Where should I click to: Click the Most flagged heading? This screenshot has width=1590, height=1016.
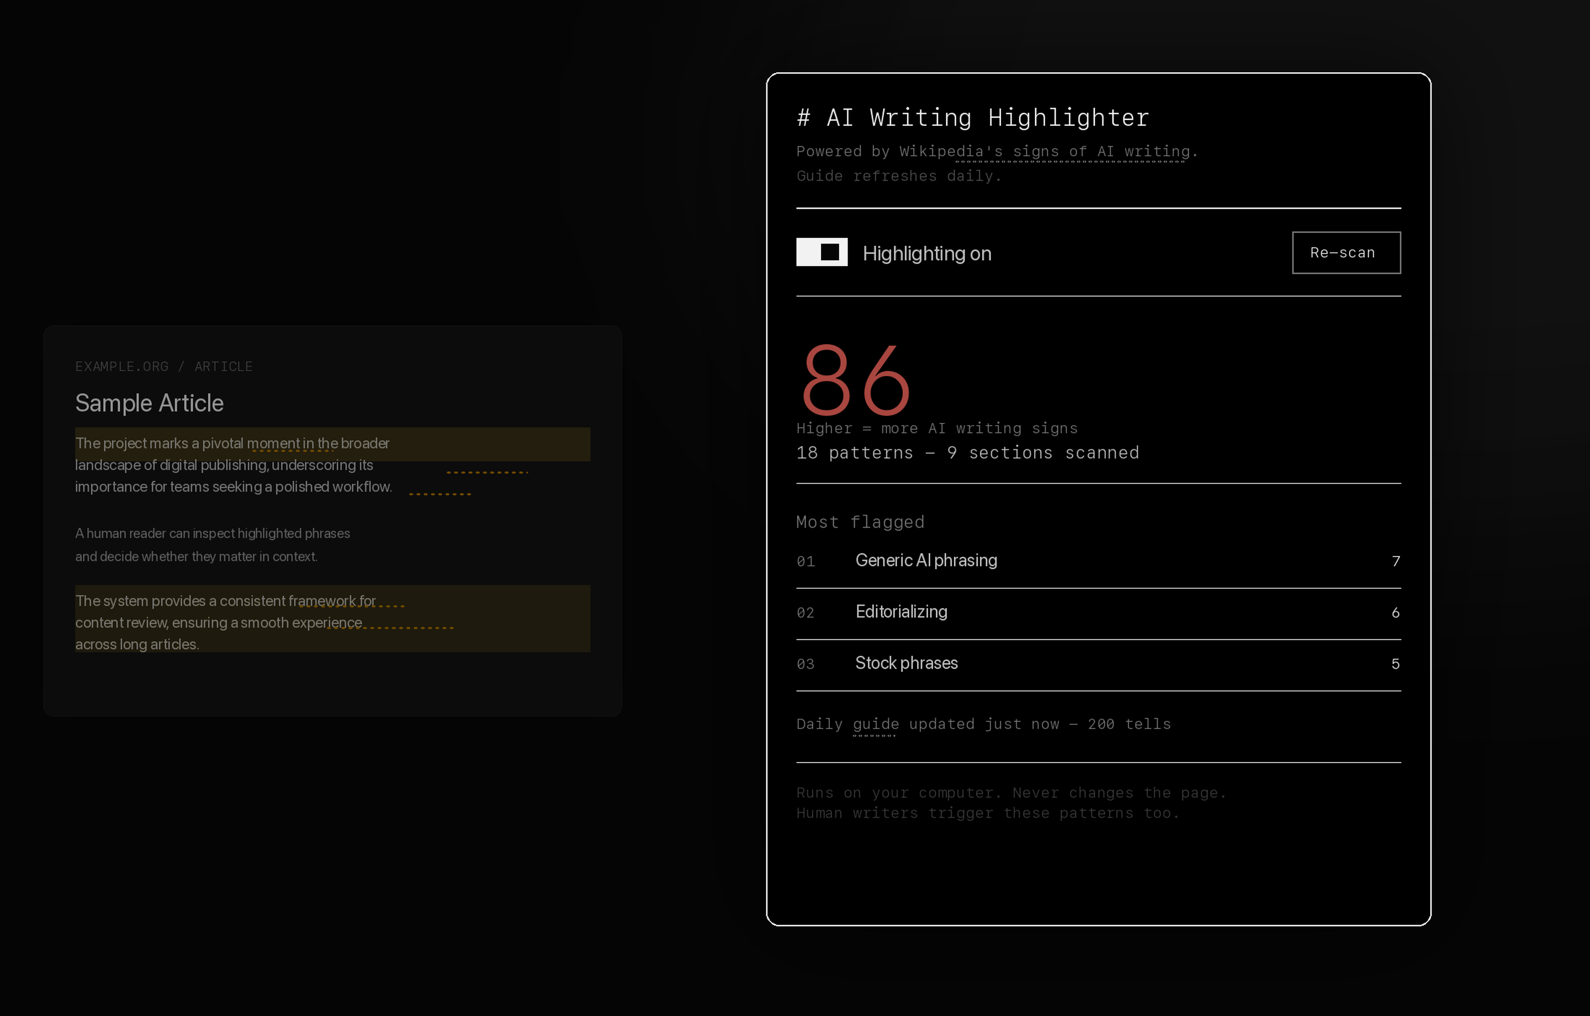(x=860, y=522)
